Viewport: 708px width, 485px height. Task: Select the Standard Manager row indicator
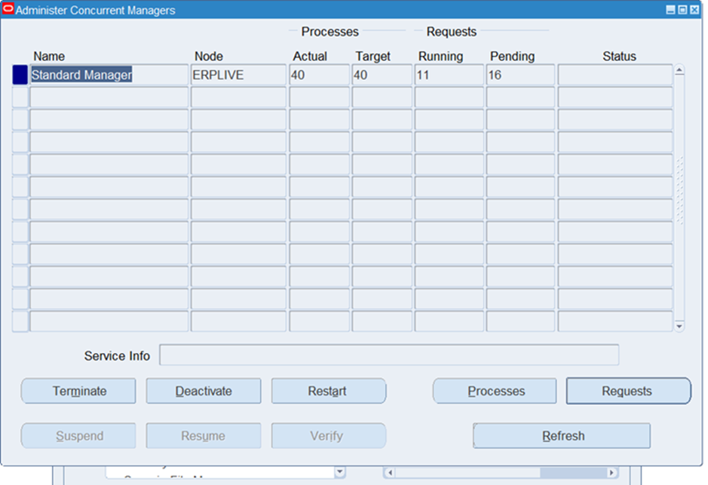(x=20, y=75)
